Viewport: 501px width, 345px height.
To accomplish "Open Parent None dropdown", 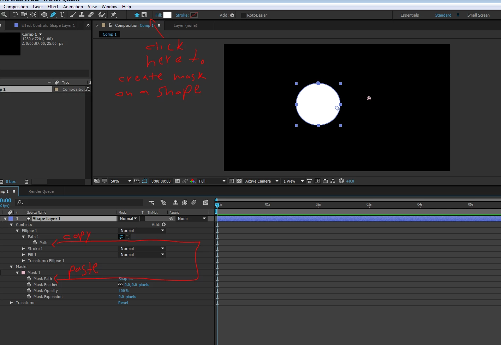I will [x=192, y=219].
